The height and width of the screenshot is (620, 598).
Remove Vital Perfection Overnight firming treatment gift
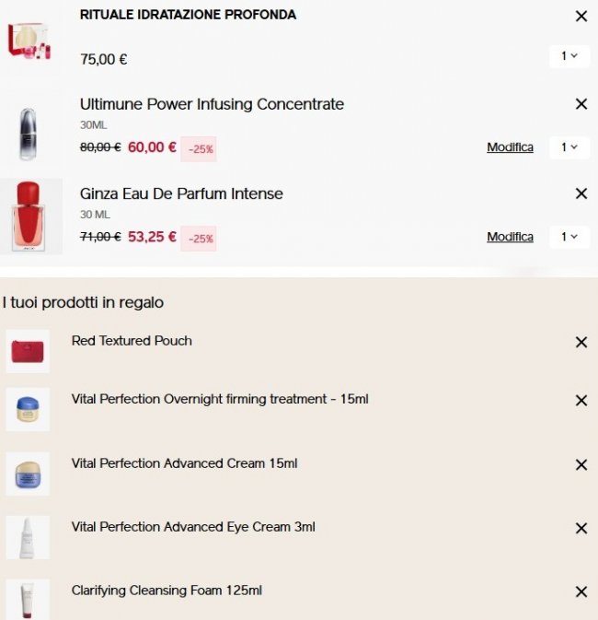[x=581, y=401]
